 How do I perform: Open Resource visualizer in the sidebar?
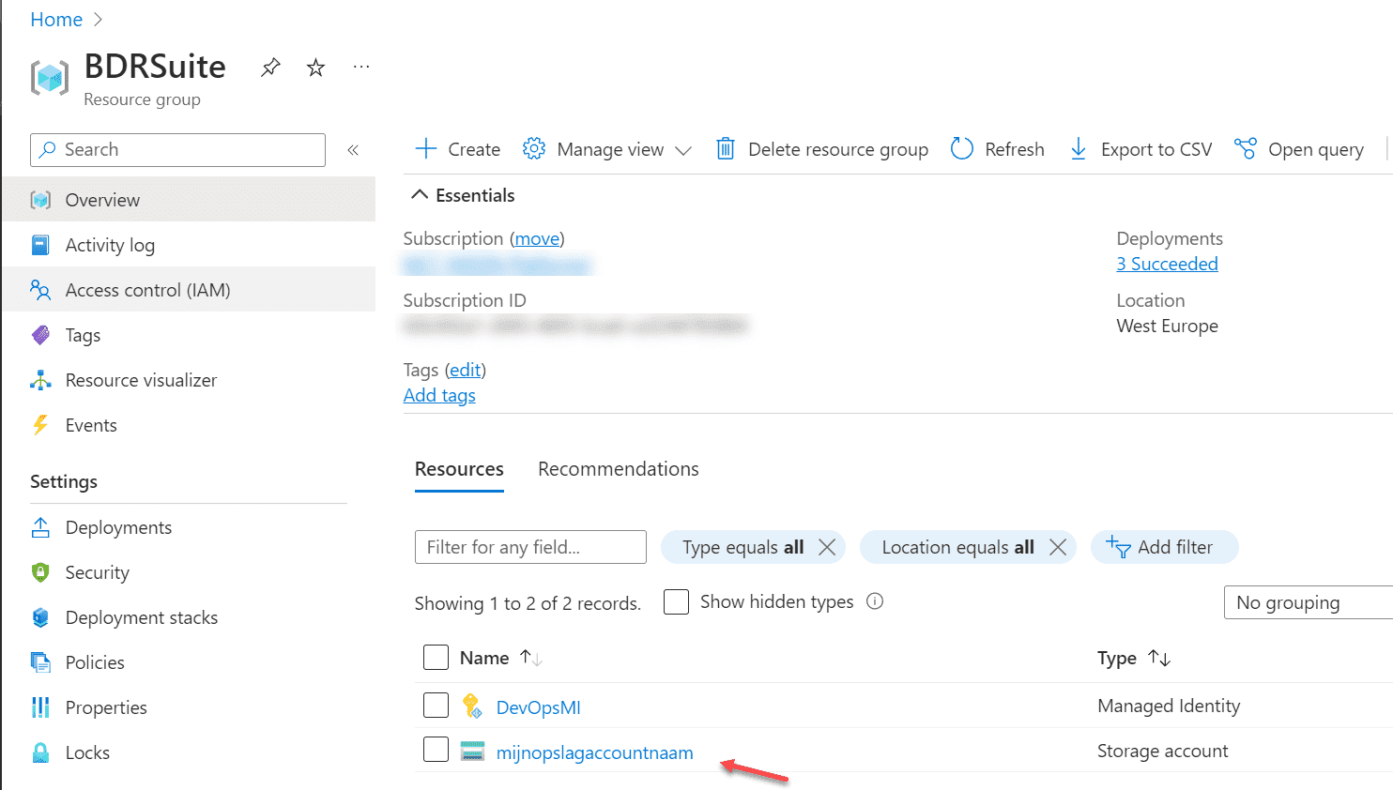(x=189, y=380)
